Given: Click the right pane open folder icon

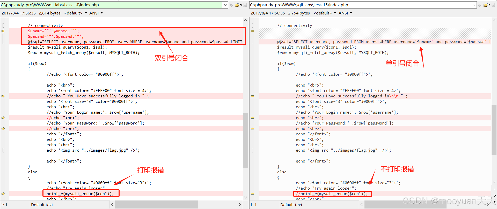Looking at the screenshot, I should [x=486, y=5].
